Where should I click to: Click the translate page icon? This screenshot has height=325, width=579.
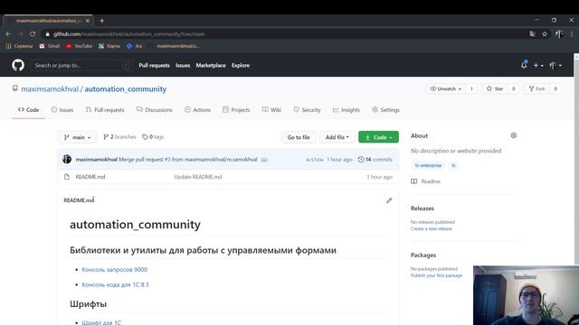click(x=532, y=34)
